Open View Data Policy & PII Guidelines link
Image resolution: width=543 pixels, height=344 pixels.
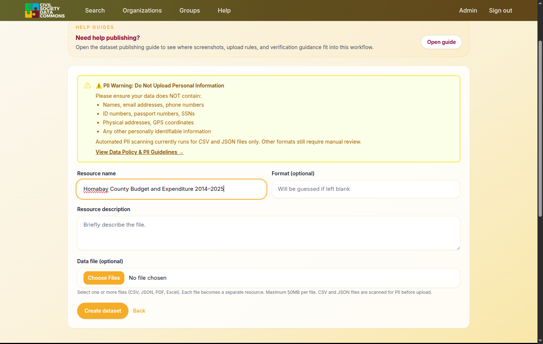(x=140, y=152)
